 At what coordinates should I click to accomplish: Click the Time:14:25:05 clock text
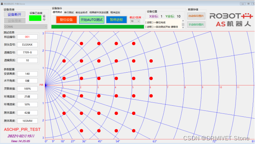tap(21, 141)
